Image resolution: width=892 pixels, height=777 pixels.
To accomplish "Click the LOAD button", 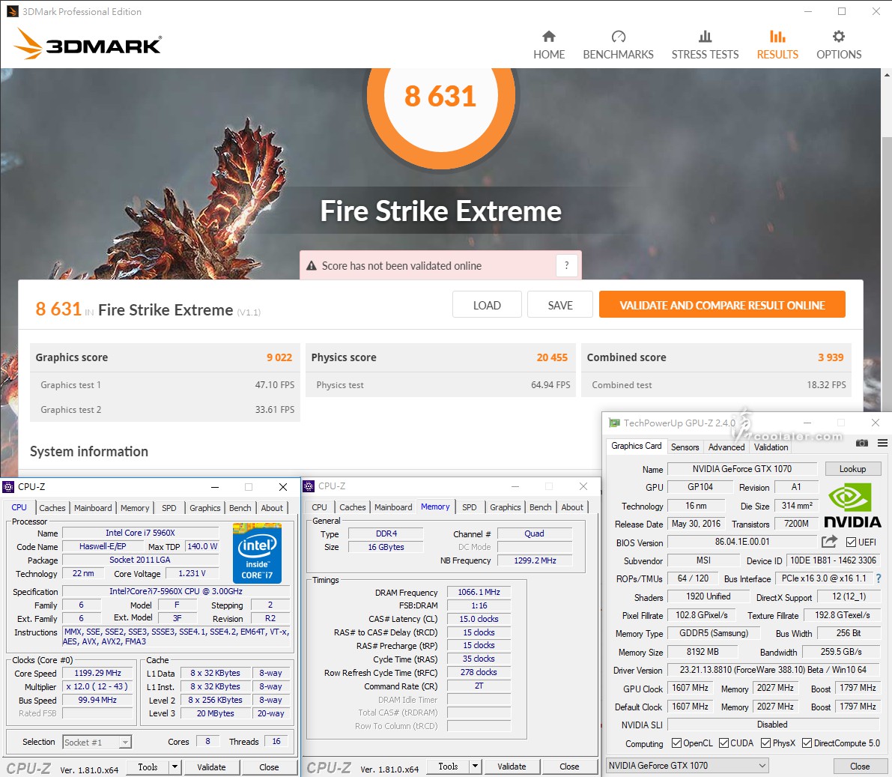I will click(487, 305).
